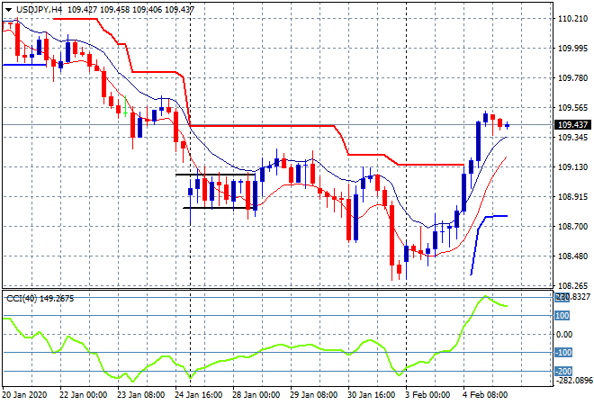Viewport: 594px width, 405px height.
Task: Click the 109.780 price scale label
Action: (x=572, y=78)
